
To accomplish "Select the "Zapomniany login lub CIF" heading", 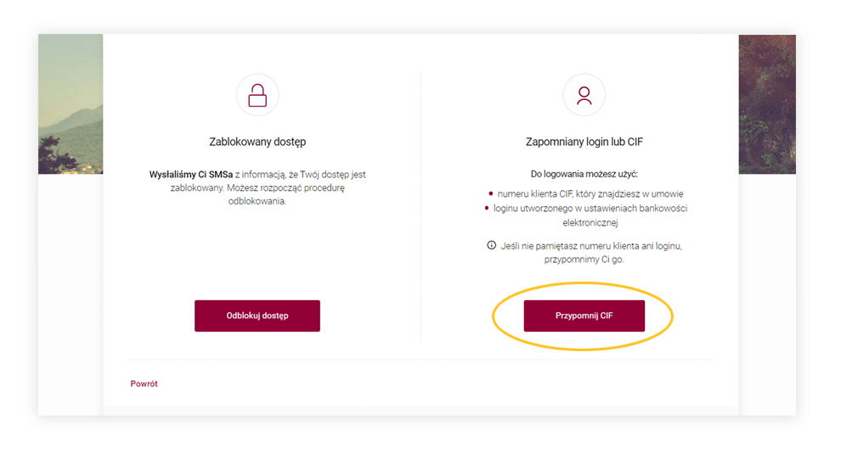I will point(584,142).
